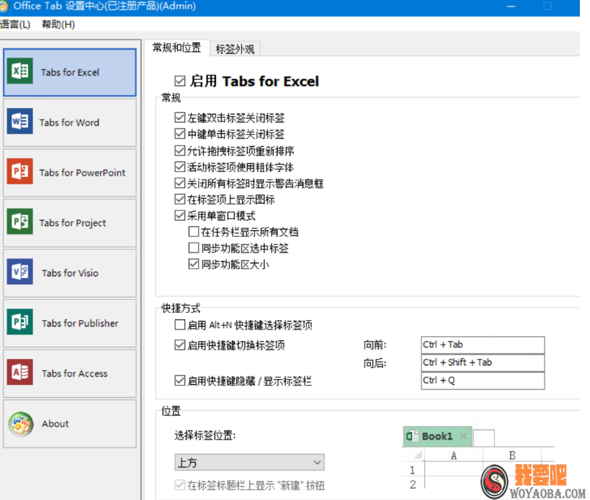Toggle 允许拖拽标签项重新排序 checkbox
590x500 pixels.
click(x=180, y=150)
